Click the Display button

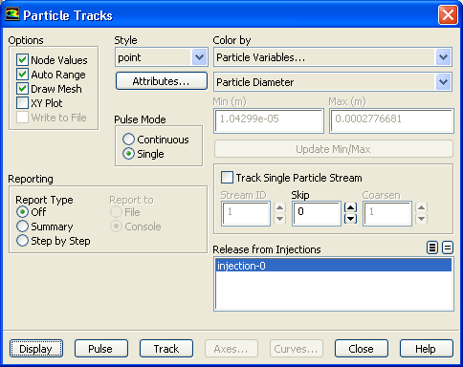36,349
